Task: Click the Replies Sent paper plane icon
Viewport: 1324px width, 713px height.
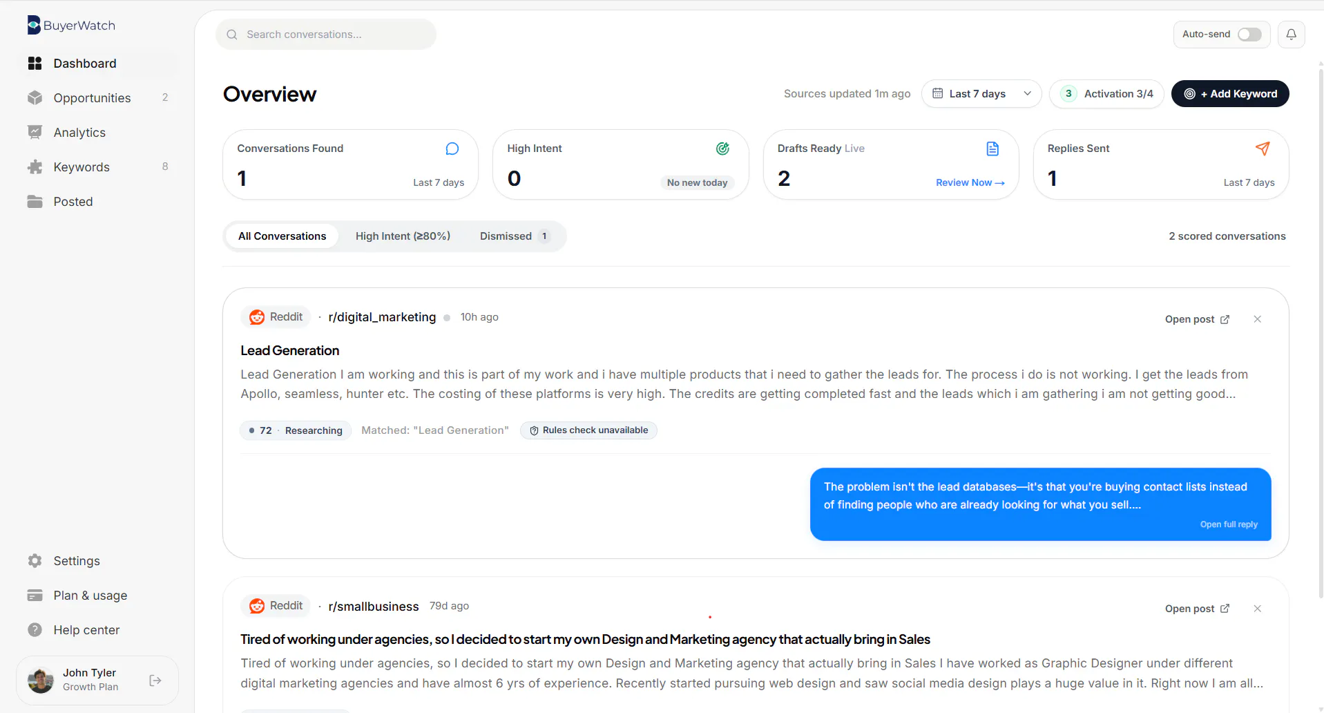Action: (1263, 149)
